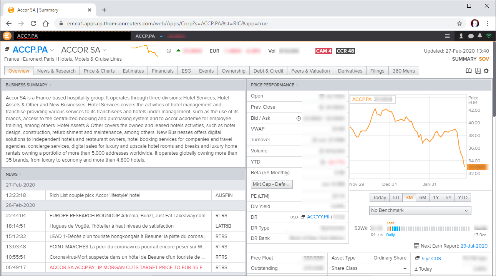This screenshot has height=276, width=496.
Task: Click the calendar icon for Next Earn Report
Action: click(417, 246)
